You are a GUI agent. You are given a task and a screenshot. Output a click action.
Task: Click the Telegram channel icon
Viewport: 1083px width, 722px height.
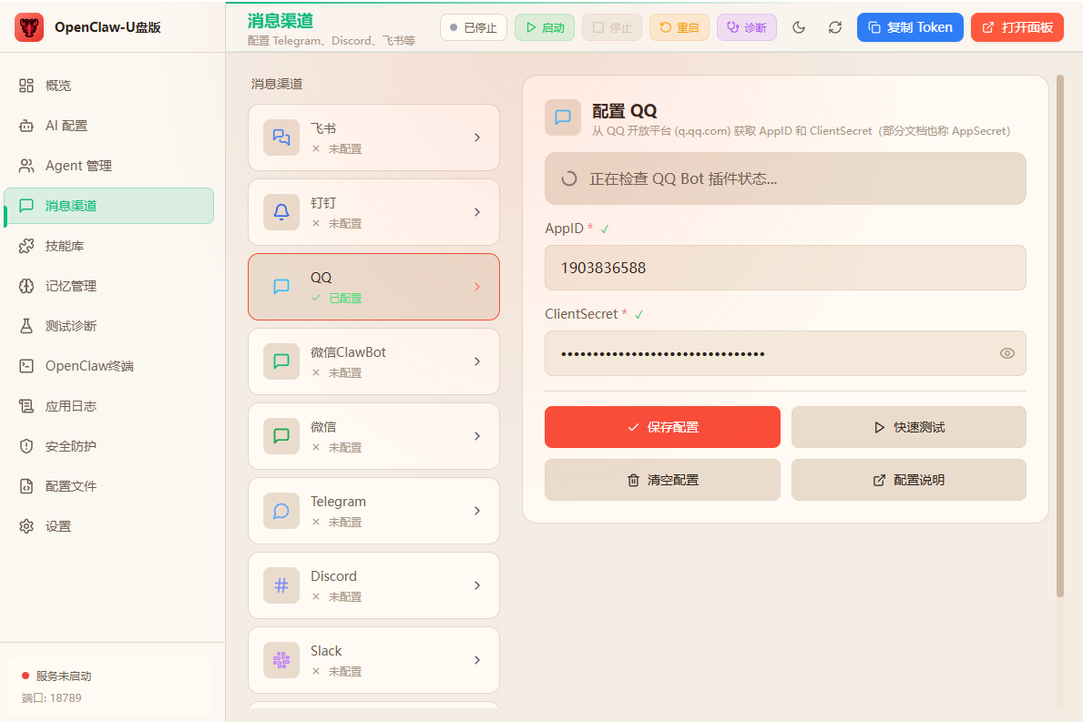281,511
